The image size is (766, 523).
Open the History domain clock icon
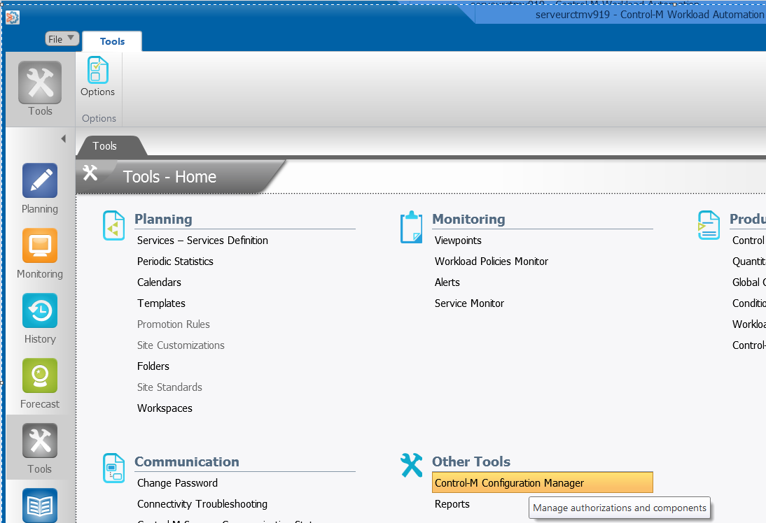[x=40, y=310]
